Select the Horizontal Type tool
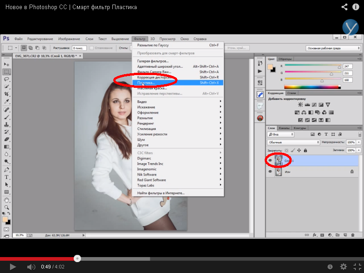The image size is (364, 273). point(7,177)
